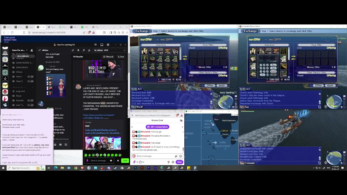Screen dimensions: 347x195
Task: Bookmark this page in the browser
Action: tap(24, 32)
